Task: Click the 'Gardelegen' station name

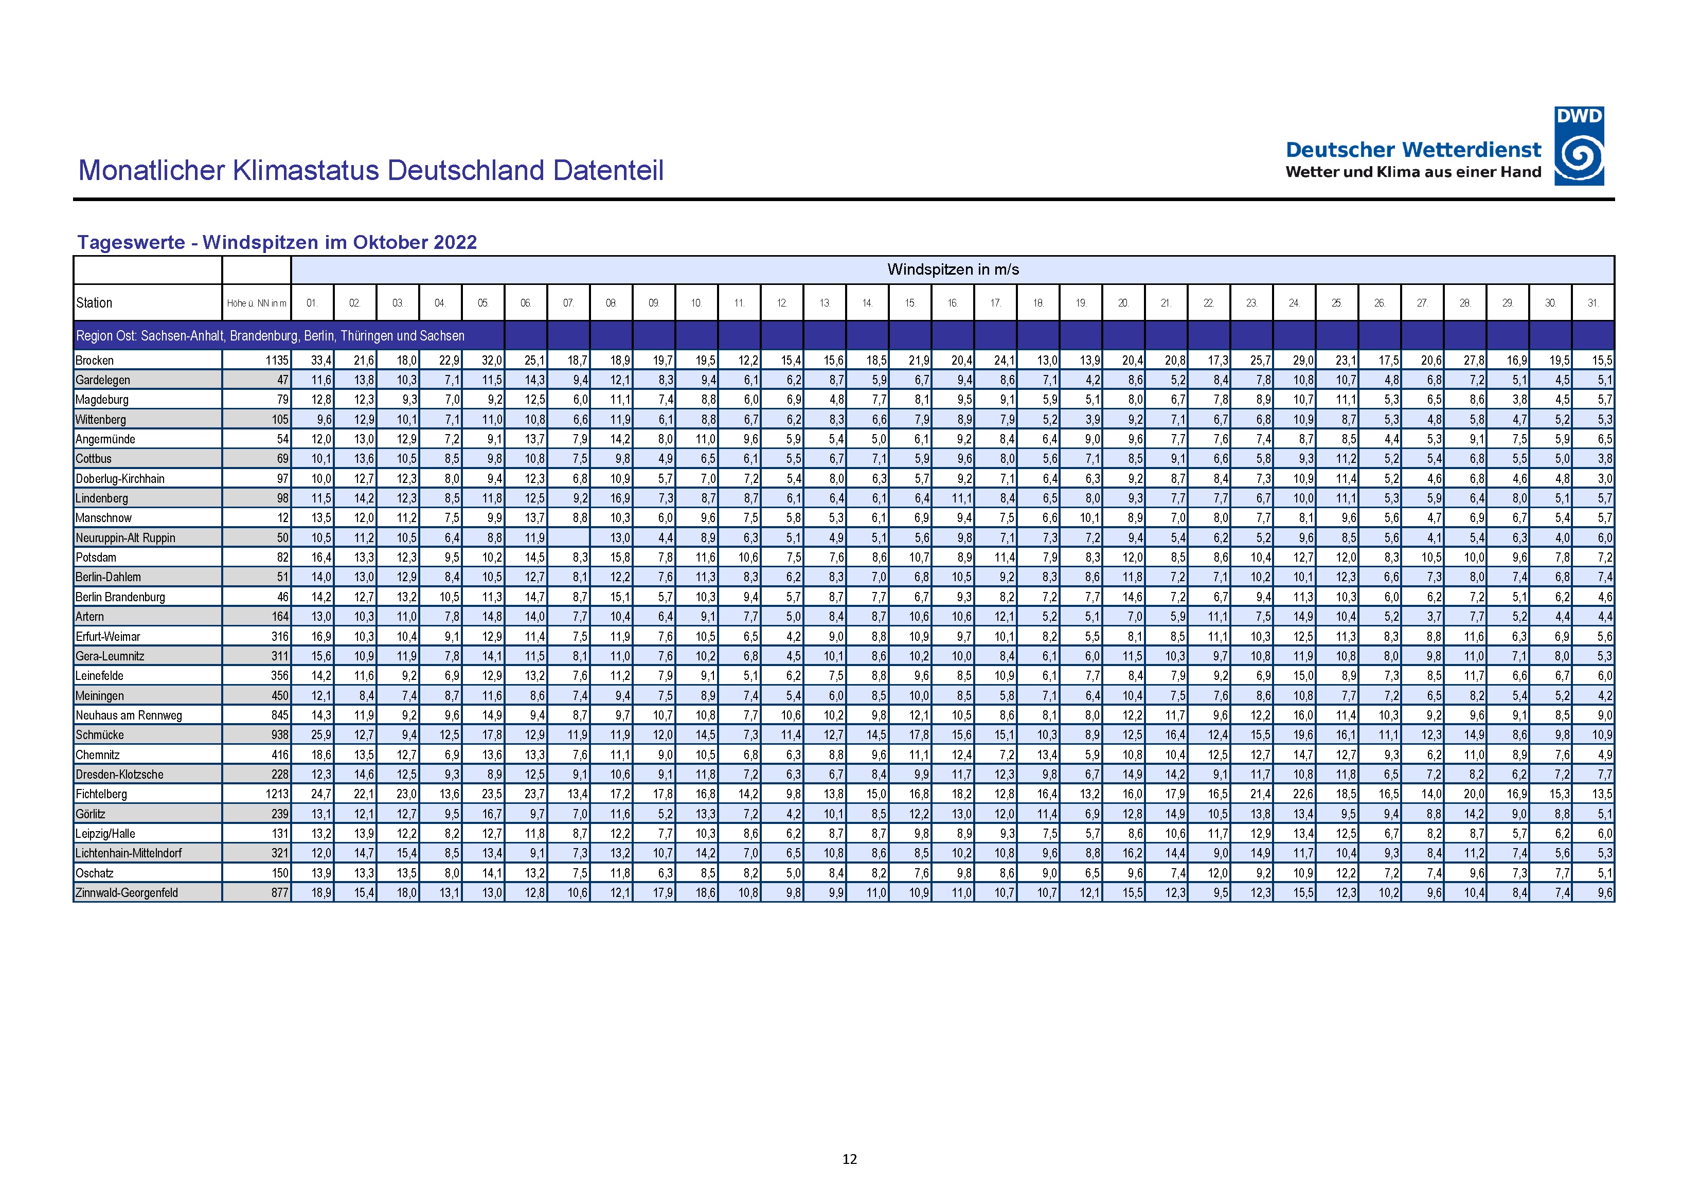Action: [103, 380]
